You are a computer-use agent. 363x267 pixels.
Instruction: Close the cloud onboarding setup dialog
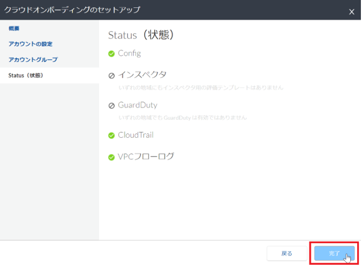pyautogui.click(x=351, y=12)
